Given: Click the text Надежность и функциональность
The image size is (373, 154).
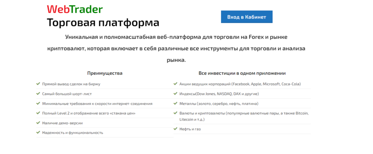Looking at the screenshot, I should tap(72, 133).
